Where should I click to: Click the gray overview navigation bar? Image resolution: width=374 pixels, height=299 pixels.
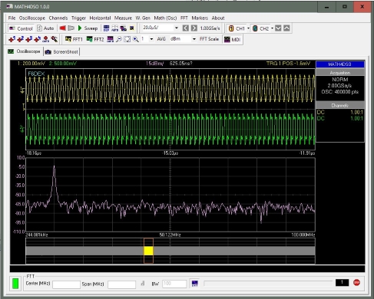click(170, 251)
